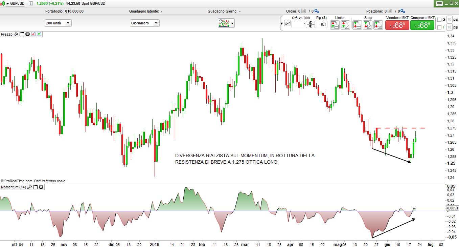The width and height of the screenshot is (459, 247).
Task: Click the Qtà quantity input field
Action: click(299, 24)
